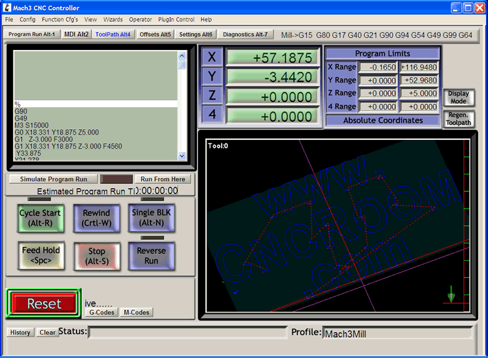Click the Z position DRO field

(272, 97)
